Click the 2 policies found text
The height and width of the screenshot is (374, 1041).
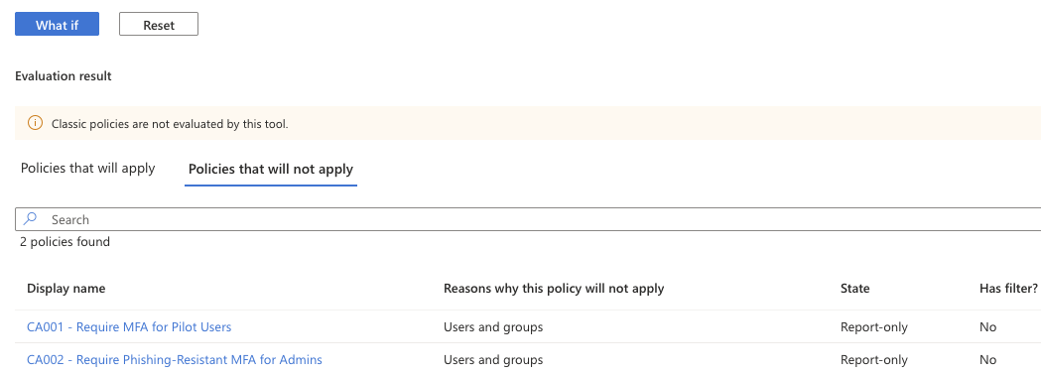click(x=65, y=242)
